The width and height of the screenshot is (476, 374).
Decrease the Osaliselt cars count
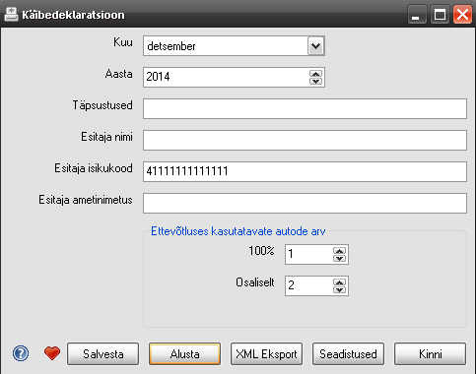(339, 289)
